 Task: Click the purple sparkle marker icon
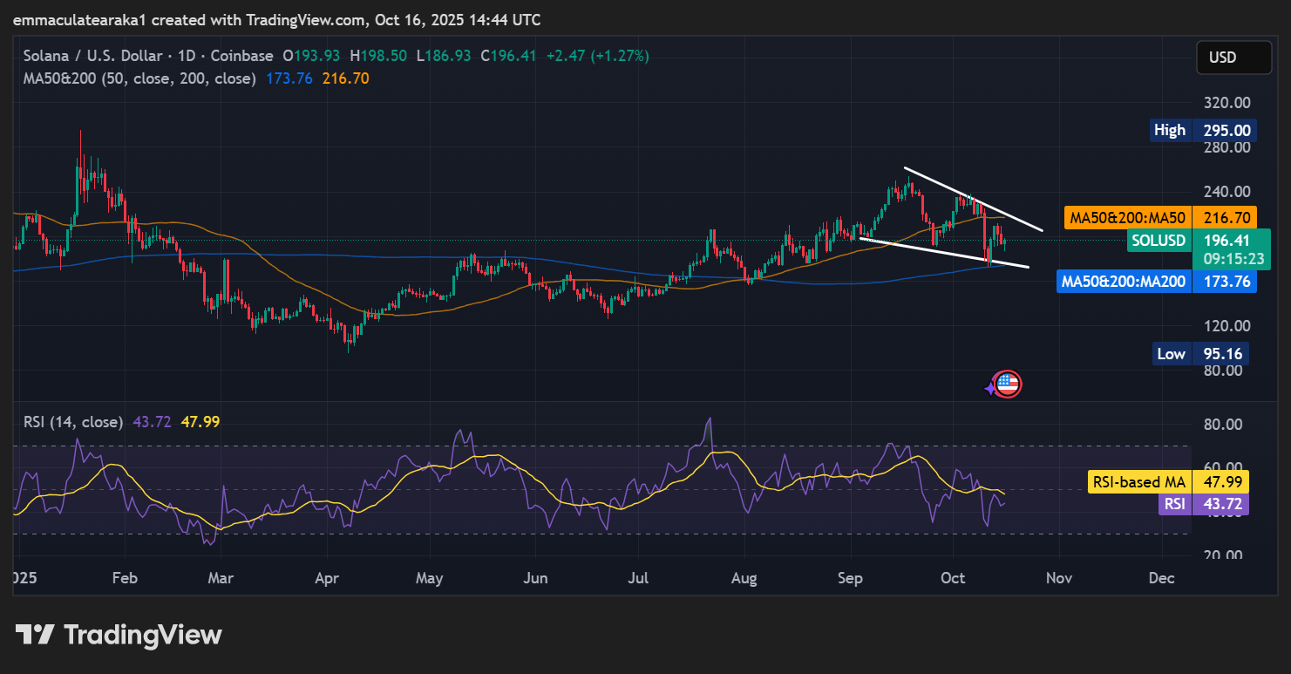[x=991, y=388]
